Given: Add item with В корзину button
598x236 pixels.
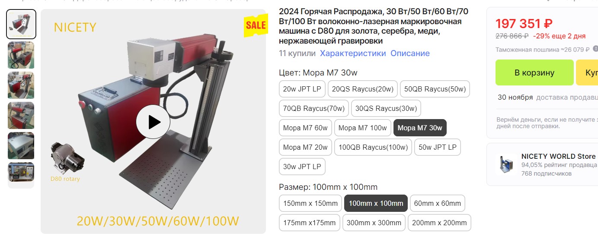Looking at the screenshot, I should (x=534, y=72).
